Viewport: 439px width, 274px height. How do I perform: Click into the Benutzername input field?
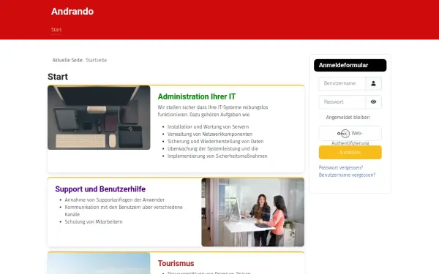tap(342, 83)
